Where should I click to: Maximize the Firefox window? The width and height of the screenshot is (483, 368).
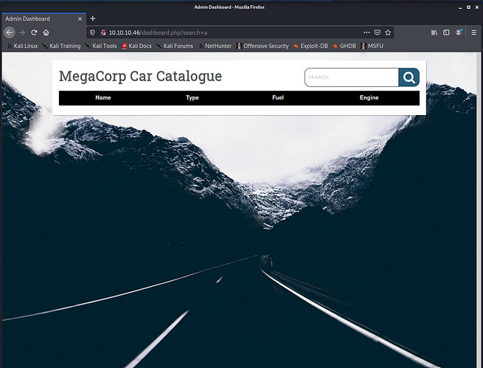point(468,7)
